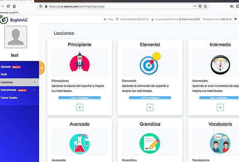Click the Gramática notepad icon
The width and height of the screenshot is (239, 162).
[149, 143]
